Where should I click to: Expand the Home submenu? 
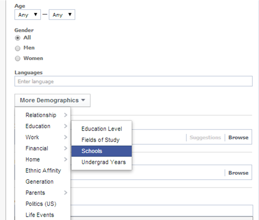(43, 159)
